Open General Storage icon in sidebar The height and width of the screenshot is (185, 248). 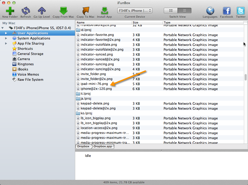pos(14,54)
